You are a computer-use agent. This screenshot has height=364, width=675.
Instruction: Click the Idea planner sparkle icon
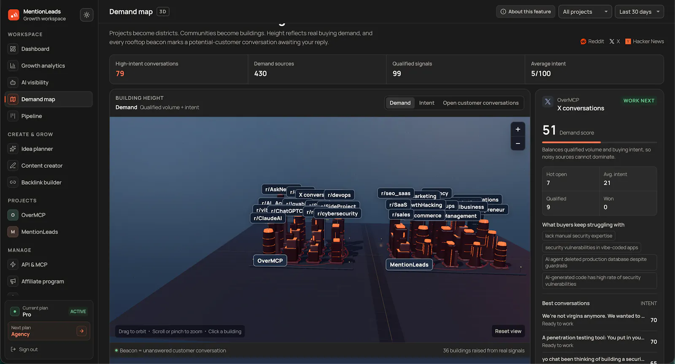[x=13, y=149]
